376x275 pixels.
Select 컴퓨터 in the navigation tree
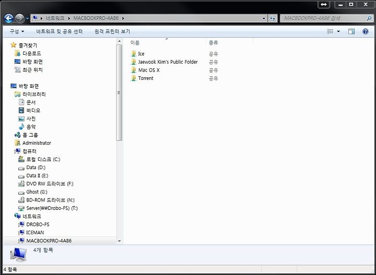point(29,151)
